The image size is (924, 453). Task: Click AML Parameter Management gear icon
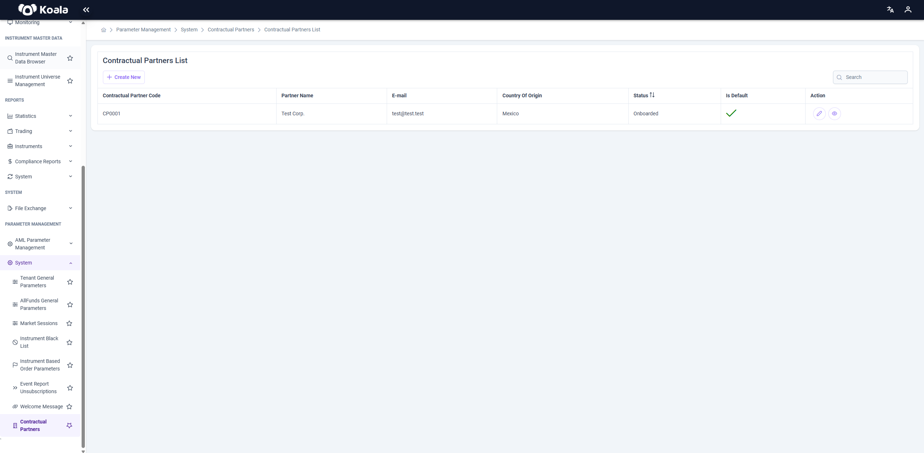pos(10,244)
